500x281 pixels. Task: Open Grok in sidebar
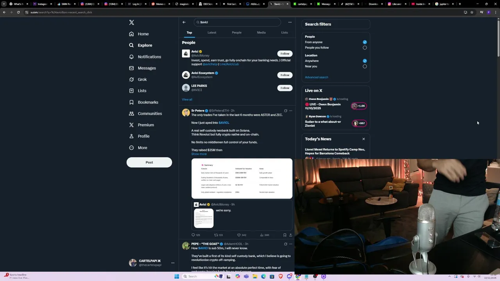coord(138,79)
